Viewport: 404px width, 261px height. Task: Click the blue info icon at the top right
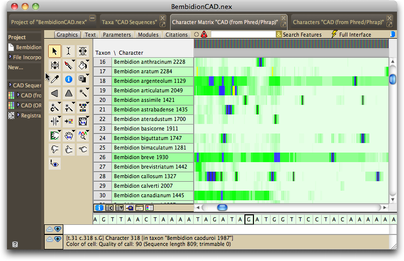click(x=392, y=34)
